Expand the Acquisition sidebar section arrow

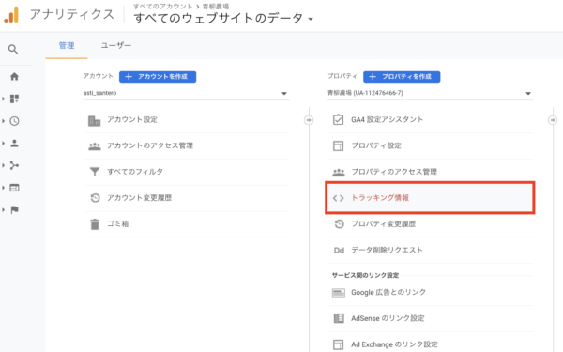point(3,165)
